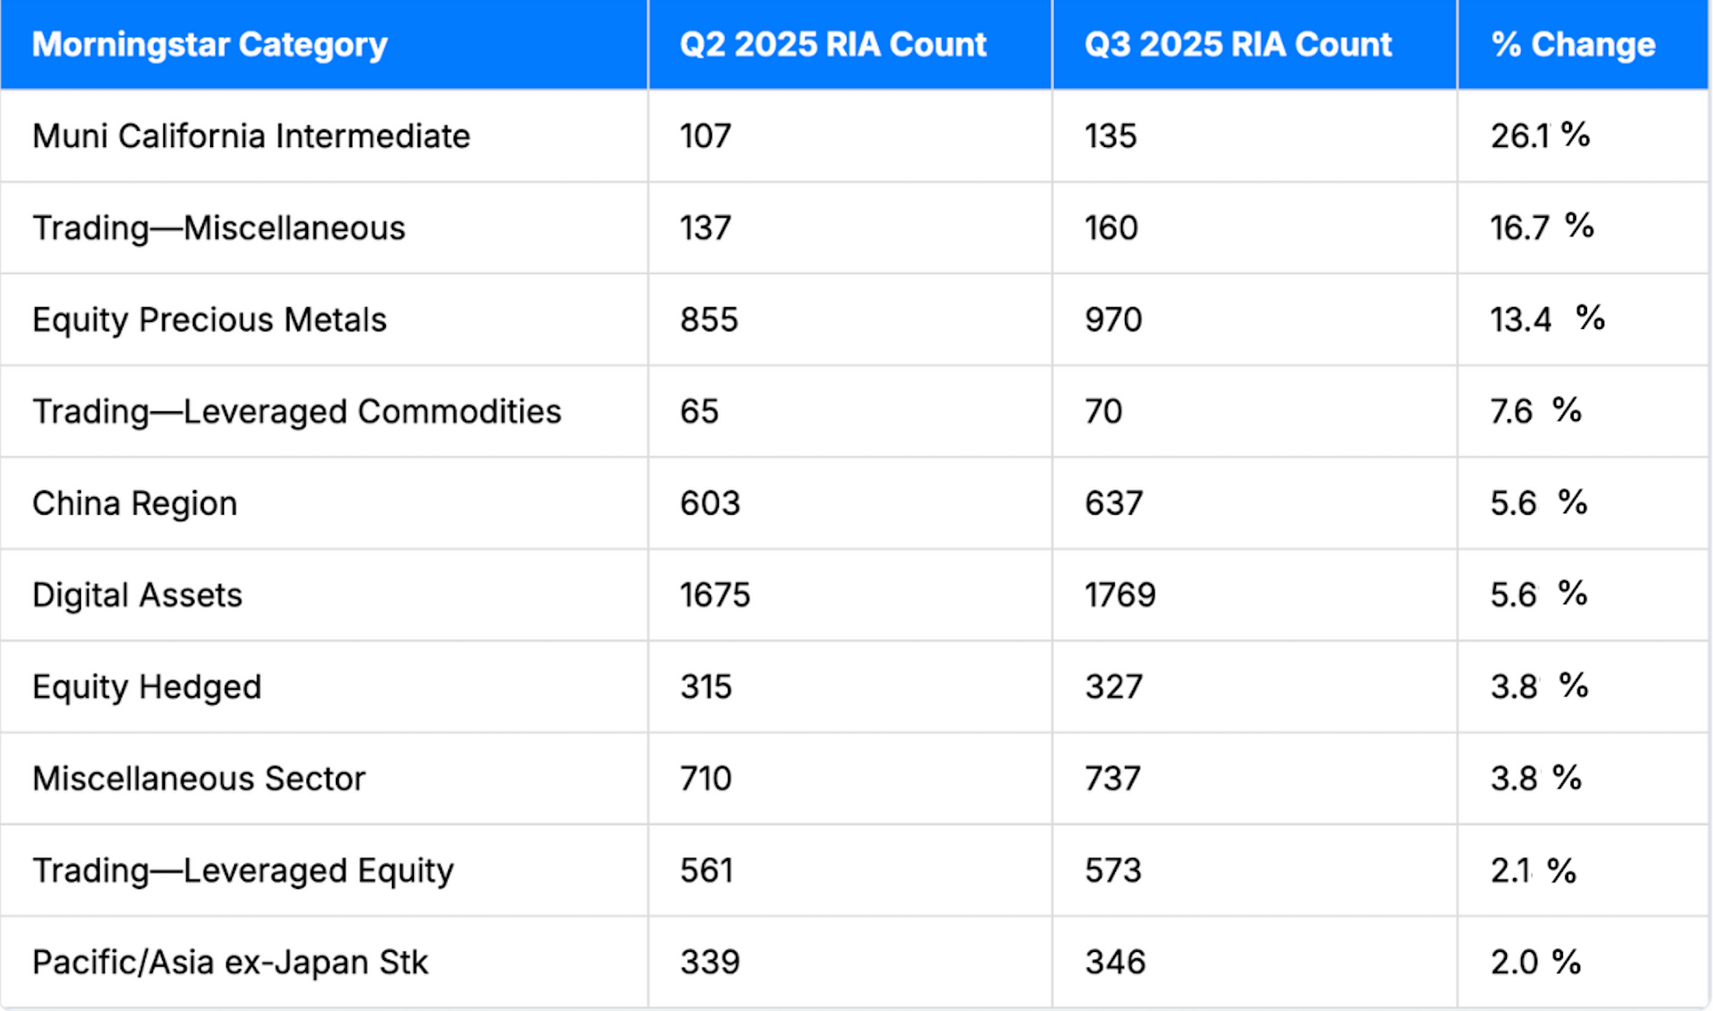Click the 2.0 % change value
The image size is (1713, 1011).
pyautogui.click(x=1536, y=962)
